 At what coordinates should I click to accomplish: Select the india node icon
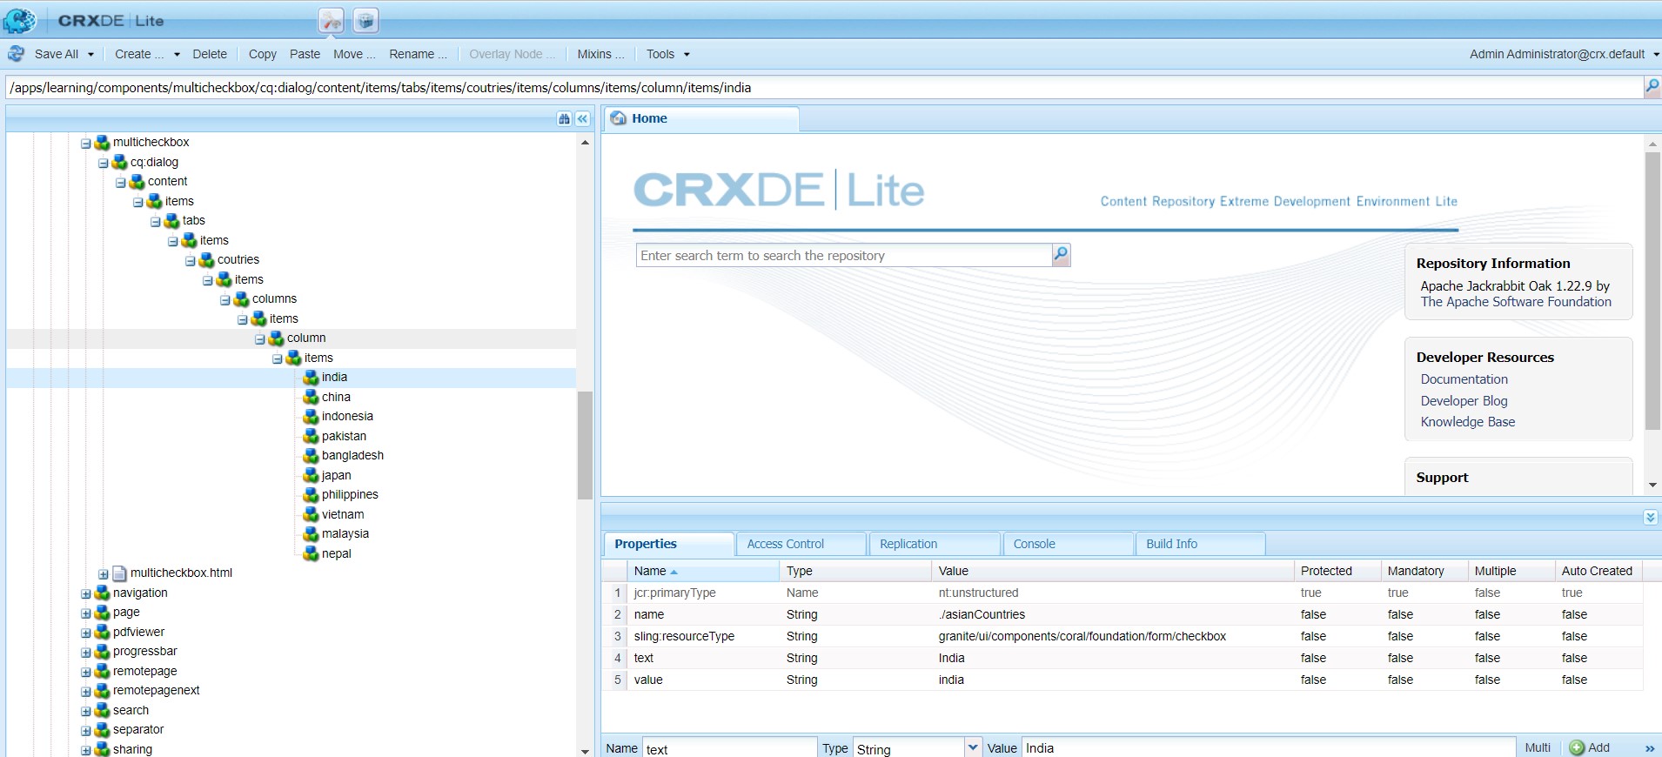[x=311, y=378]
